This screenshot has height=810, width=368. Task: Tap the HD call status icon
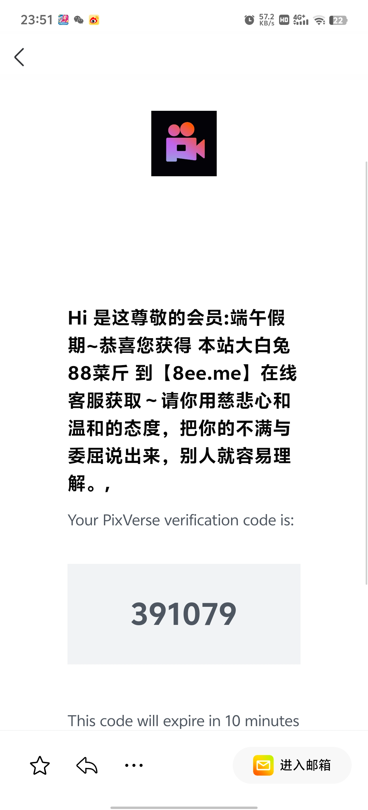[284, 20]
